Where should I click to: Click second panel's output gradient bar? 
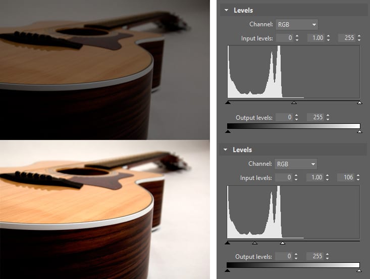293,265
